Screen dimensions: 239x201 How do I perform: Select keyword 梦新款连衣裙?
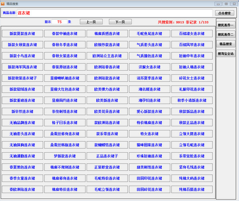click(x=65, y=156)
